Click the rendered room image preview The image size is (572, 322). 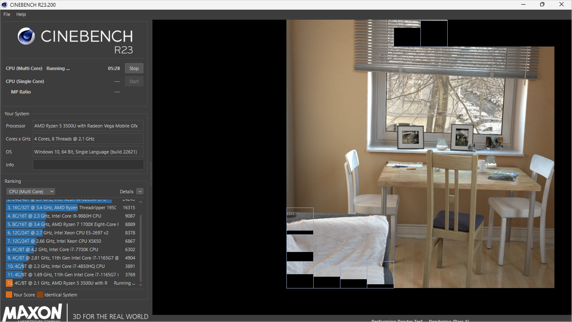click(x=420, y=154)
